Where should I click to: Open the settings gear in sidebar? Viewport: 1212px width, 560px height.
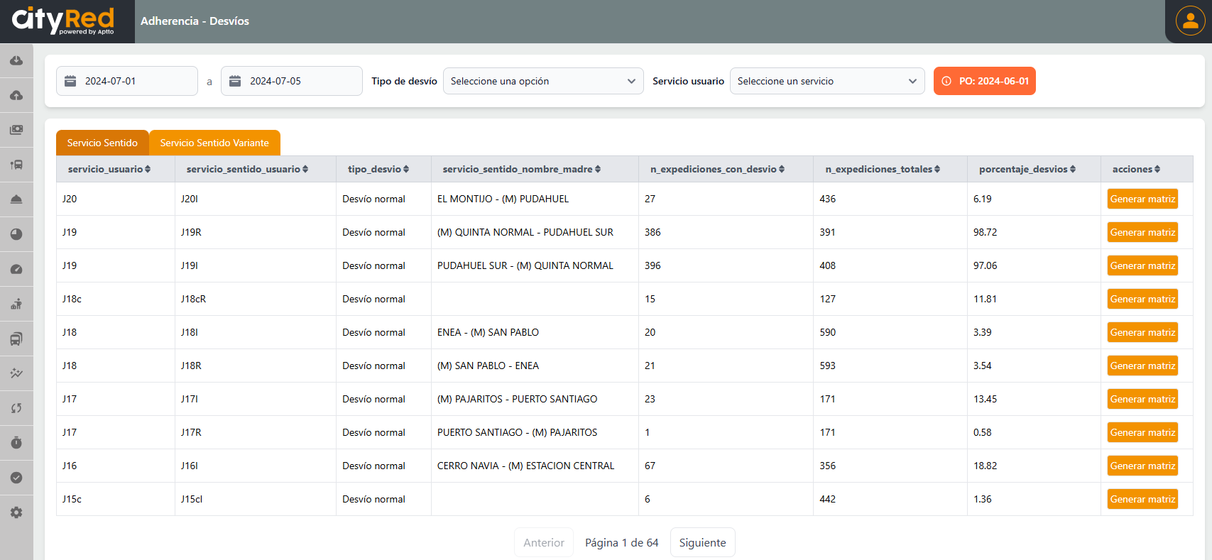click(16, 512)
